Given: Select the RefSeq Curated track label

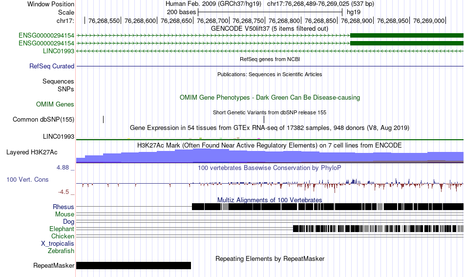Looking at the screenshot, I should 52,66.
